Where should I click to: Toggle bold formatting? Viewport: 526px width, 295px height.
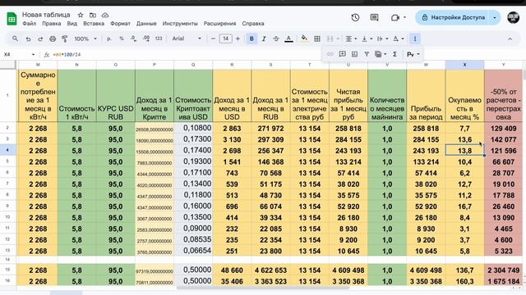tap(251, 39)
